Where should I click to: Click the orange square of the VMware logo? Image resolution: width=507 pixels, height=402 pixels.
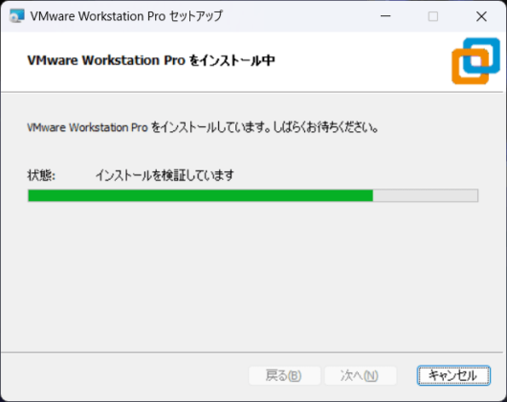click(470, 67)
